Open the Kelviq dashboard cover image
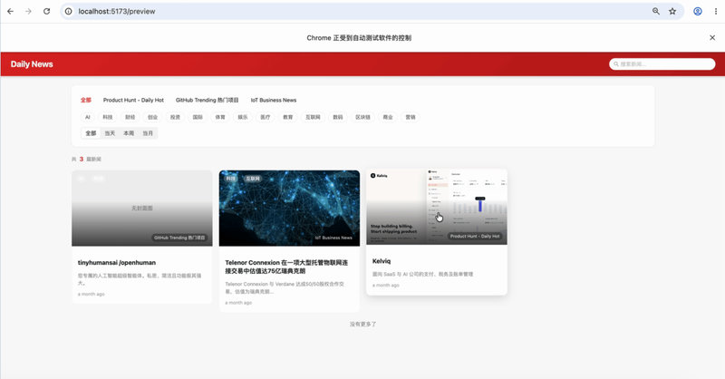This screenshot has height=379, width=725. tap(437, 207)
